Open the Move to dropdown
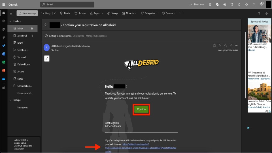This screenshot has width=272, height=153. (129, 13)
